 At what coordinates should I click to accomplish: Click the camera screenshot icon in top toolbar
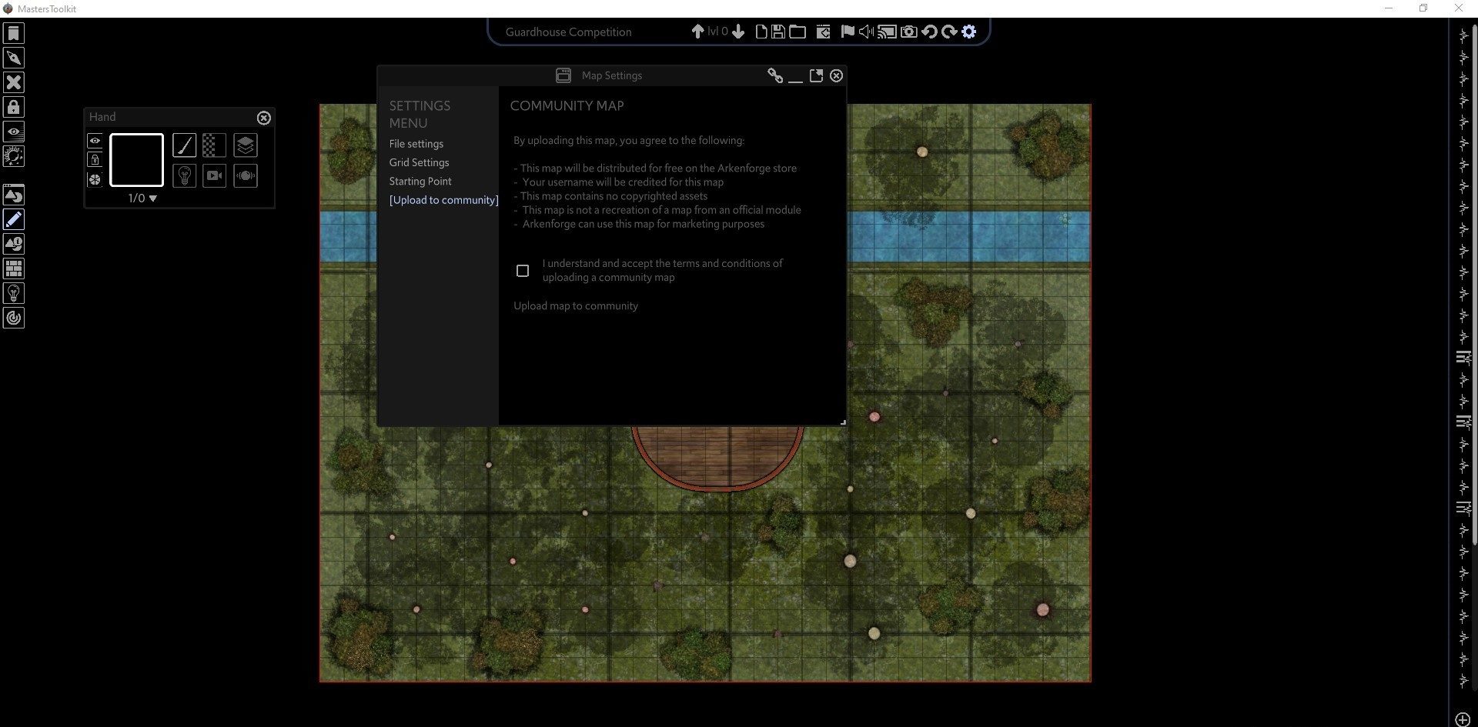908,32
